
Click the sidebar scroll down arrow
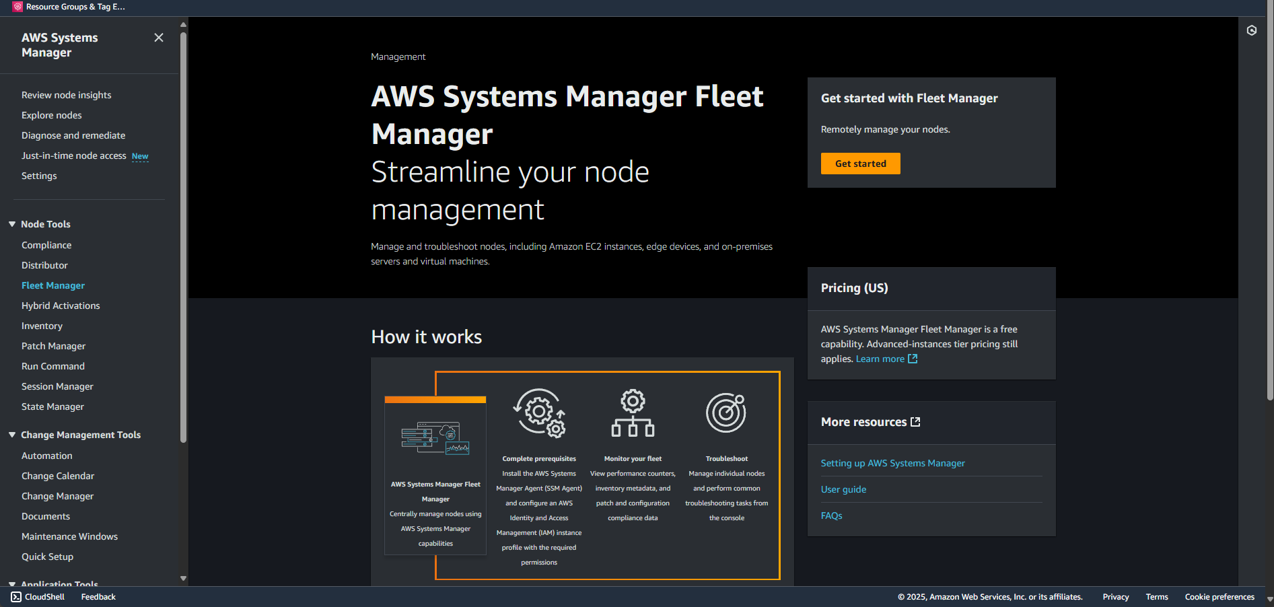pyautogui.click(x=183, y=578)
